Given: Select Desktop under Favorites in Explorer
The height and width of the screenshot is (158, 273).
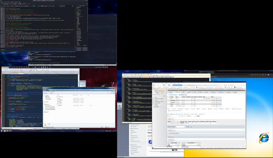Looking at the screenshot, I should coord(47,97).
